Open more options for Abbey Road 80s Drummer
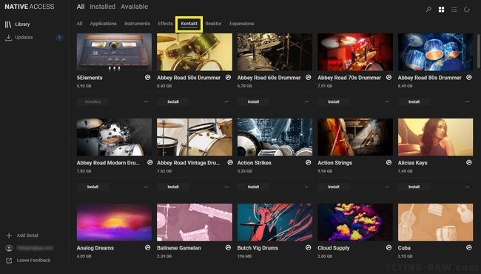 coord(467,102)
